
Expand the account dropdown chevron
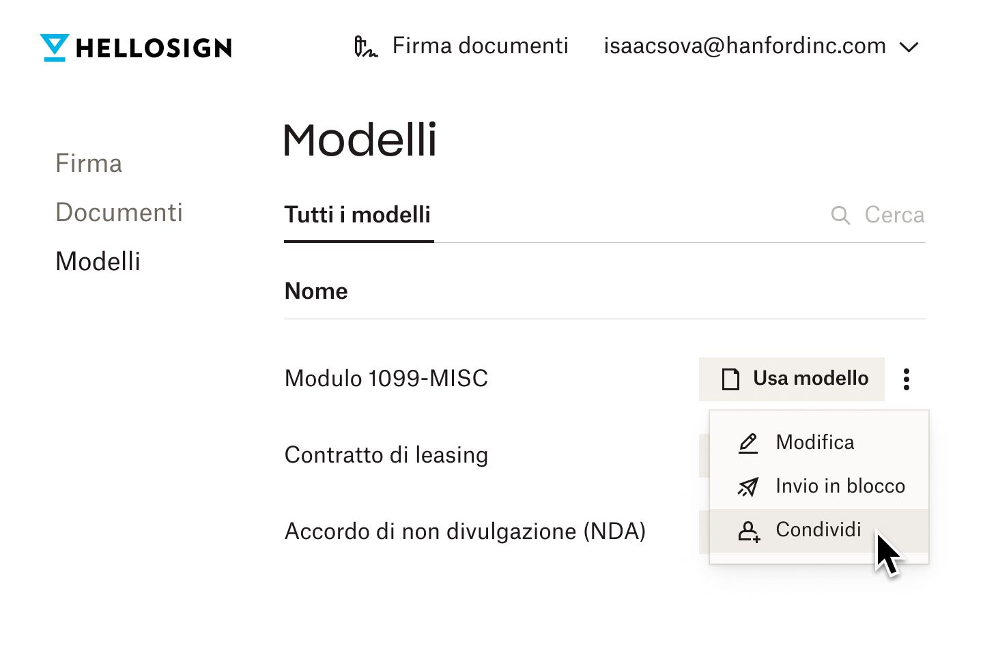click(909, 47)
